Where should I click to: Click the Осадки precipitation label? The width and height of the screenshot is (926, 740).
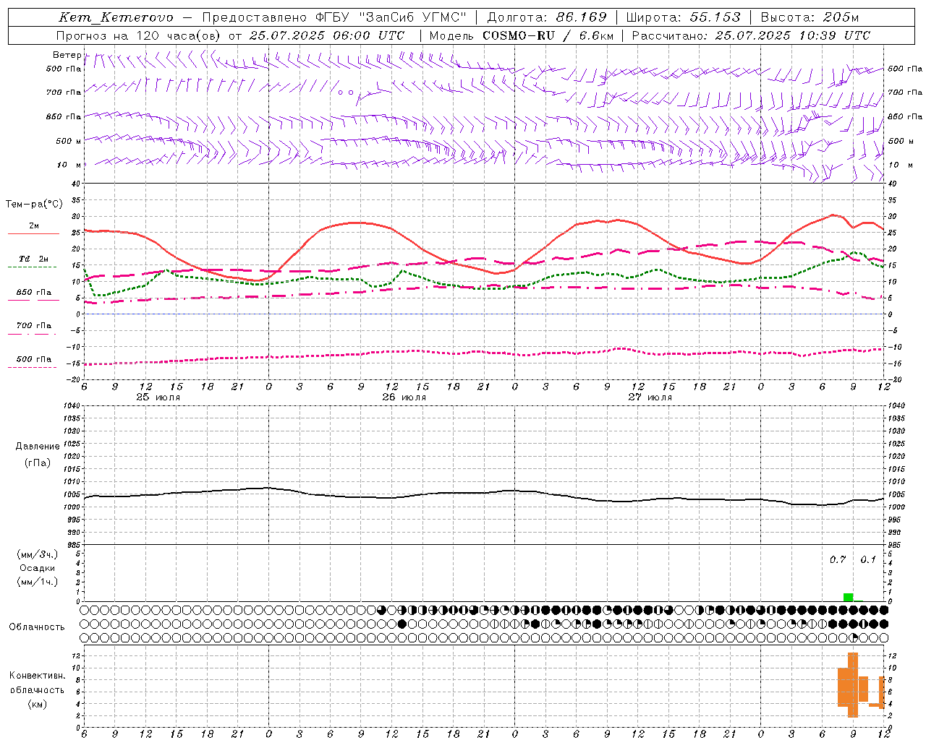pyautogui.click(x=38, y=568)
